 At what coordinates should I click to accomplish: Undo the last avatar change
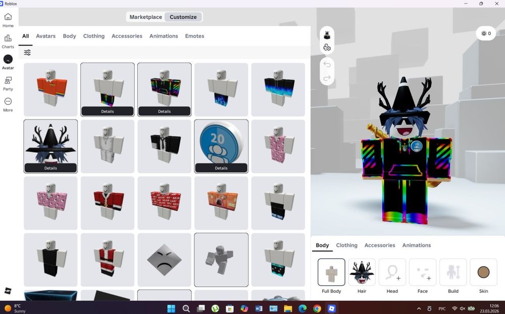[x=327, y=65]
